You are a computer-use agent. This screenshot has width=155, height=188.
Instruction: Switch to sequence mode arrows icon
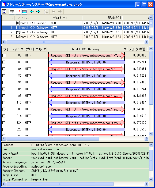pos(18,12)
